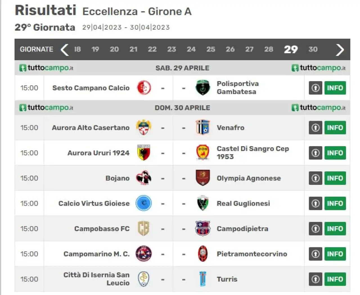Viewport: 360px width, 295px height.
Task: Click the Sesto Campano Calcio team crest
Action: [x=144, y=88]
